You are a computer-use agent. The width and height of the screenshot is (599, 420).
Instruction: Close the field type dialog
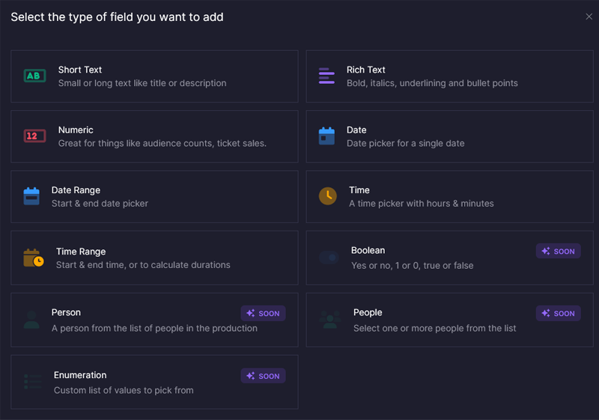tap(589, 16)
